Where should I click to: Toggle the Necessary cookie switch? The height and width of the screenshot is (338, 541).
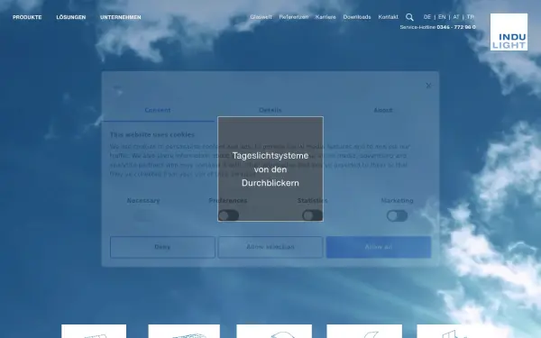[143, 216]
